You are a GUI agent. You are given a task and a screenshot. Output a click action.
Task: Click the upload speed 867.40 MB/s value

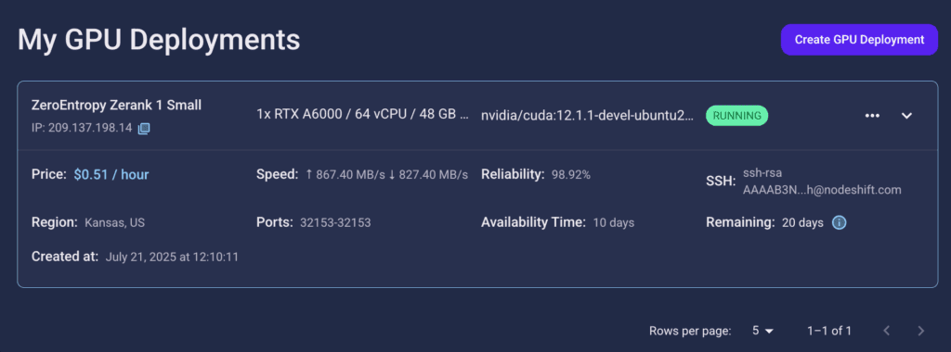[345, 175]
